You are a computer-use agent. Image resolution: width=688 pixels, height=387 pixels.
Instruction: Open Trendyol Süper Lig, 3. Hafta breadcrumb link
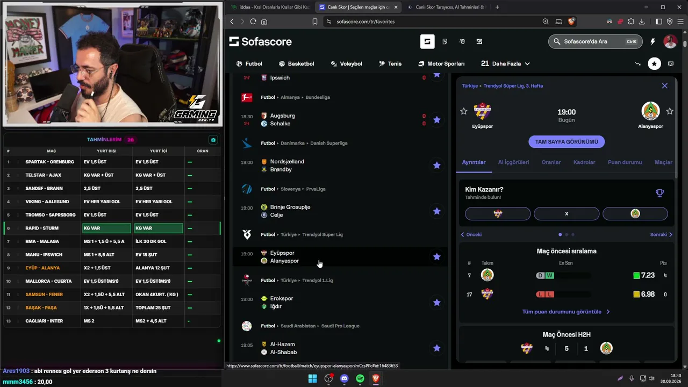coord(513,86)
